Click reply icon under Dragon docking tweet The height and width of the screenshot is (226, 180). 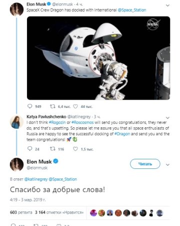coord(29,106)
